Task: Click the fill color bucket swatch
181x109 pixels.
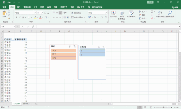Action: [35, 17]
